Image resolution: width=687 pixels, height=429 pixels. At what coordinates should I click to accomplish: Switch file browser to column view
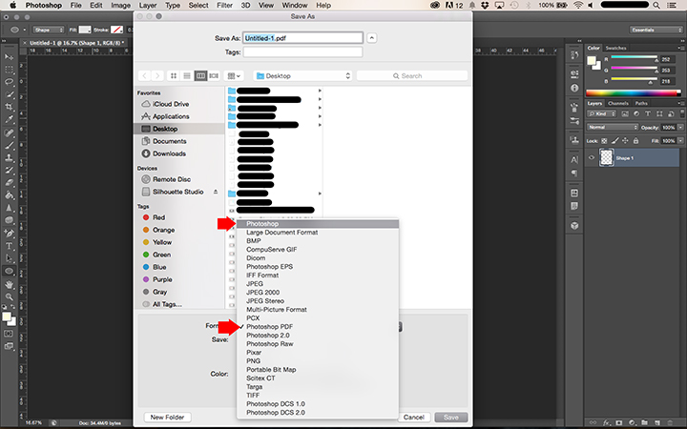click(200, 75)
